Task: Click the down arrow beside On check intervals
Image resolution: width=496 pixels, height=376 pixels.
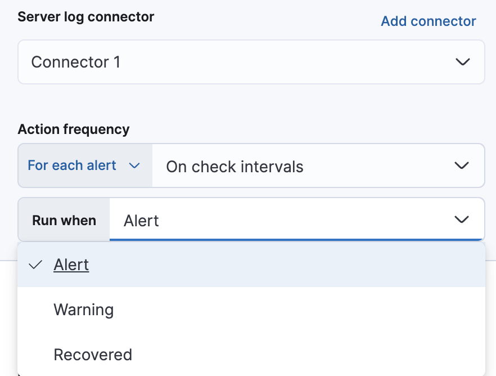Action: [461, 165]
